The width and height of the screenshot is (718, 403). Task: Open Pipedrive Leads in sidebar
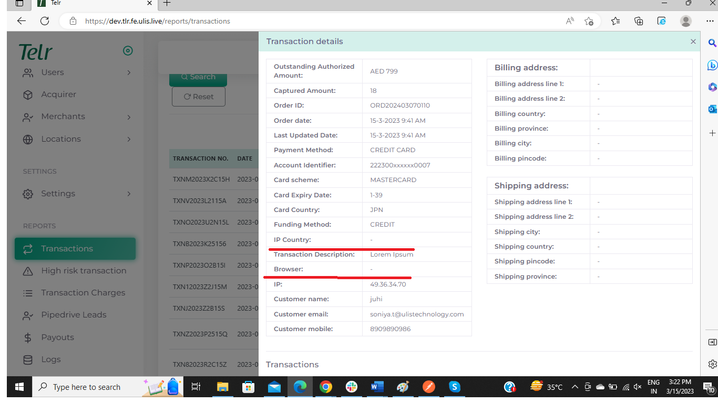(74, 315)
